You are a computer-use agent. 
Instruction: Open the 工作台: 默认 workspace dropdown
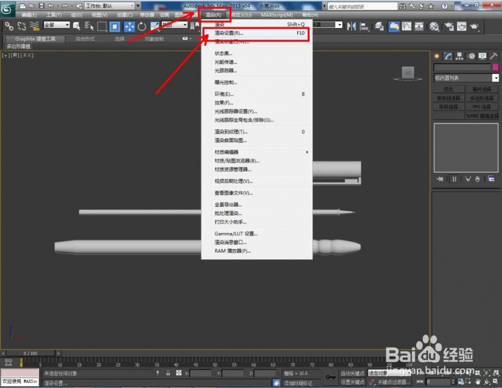pyautogui.click(x=110, y=6)
